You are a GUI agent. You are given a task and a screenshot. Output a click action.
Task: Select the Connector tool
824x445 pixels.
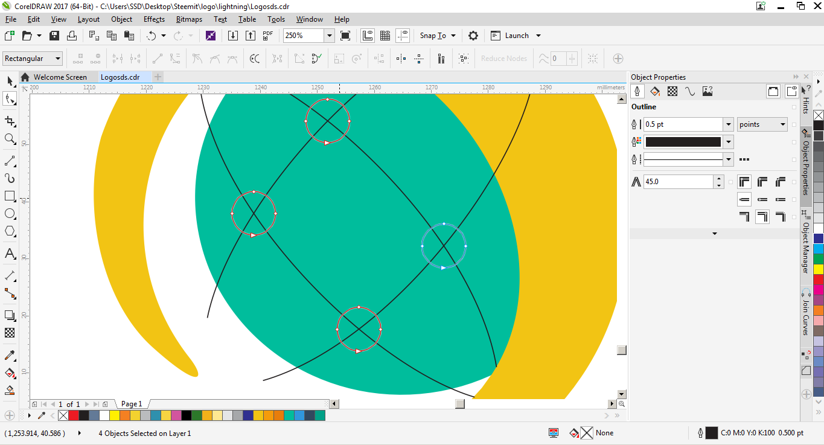tap(10, 293)
